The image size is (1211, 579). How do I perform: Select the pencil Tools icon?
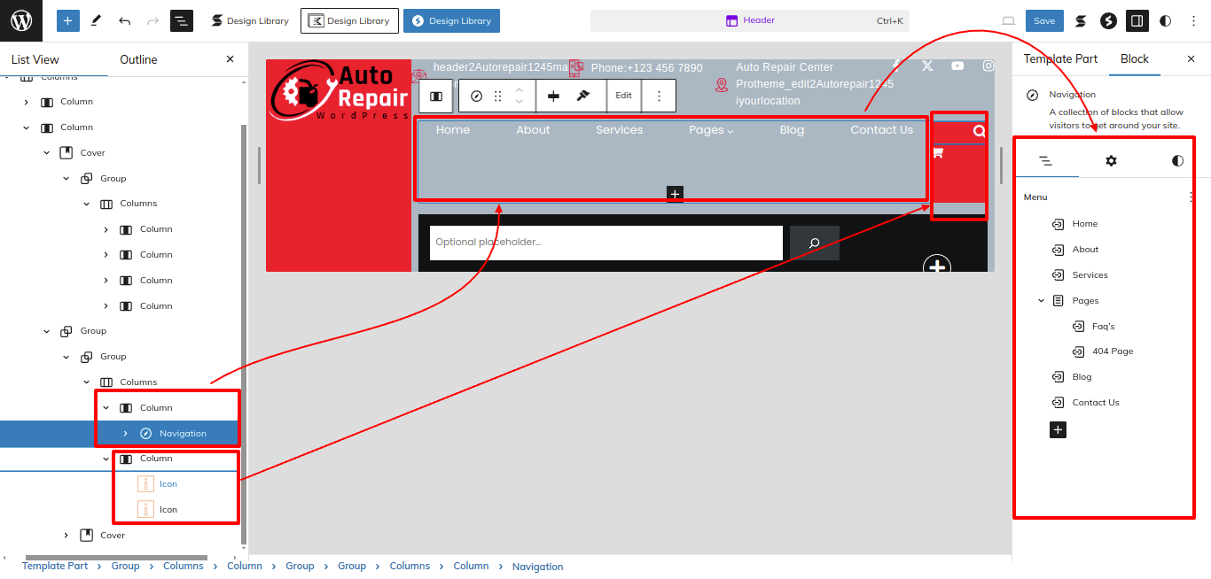pos(96,20)
